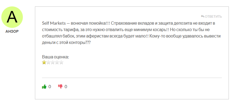Click the like count next to thumbs-up
The height and width of the screenshot is (109, 235).
point(50,87)
